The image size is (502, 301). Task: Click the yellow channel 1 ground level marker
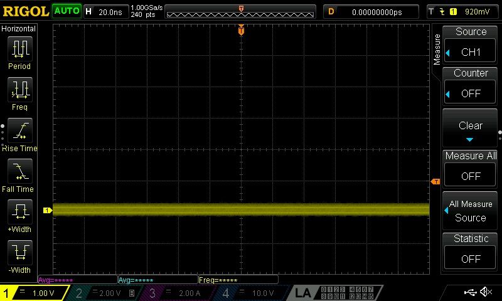point(48,210)
